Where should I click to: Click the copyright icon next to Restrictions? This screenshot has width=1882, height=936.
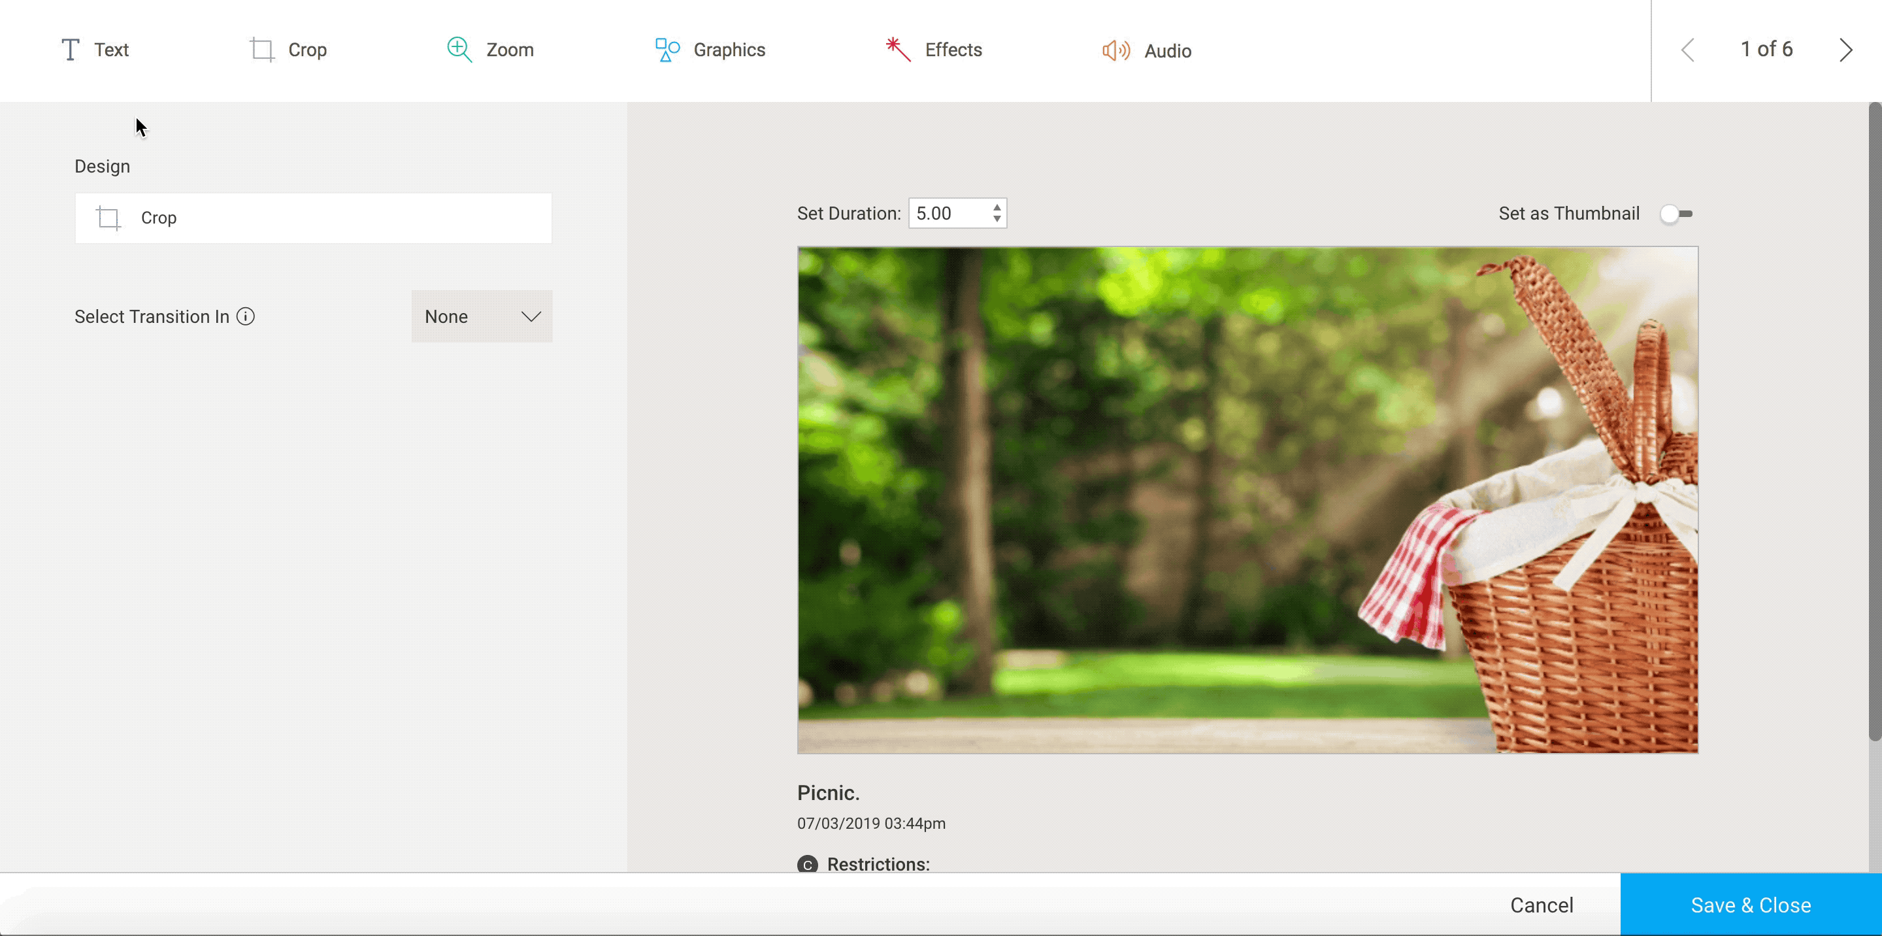[807, 864]
